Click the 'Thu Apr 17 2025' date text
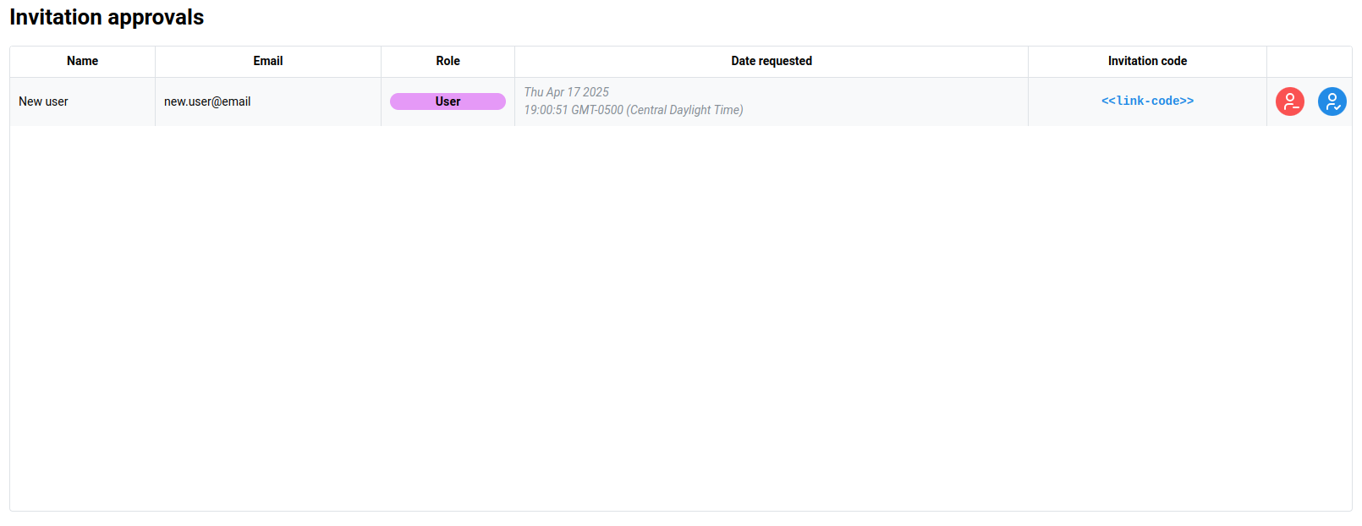 pyautogui.click(x=566, y=92)
